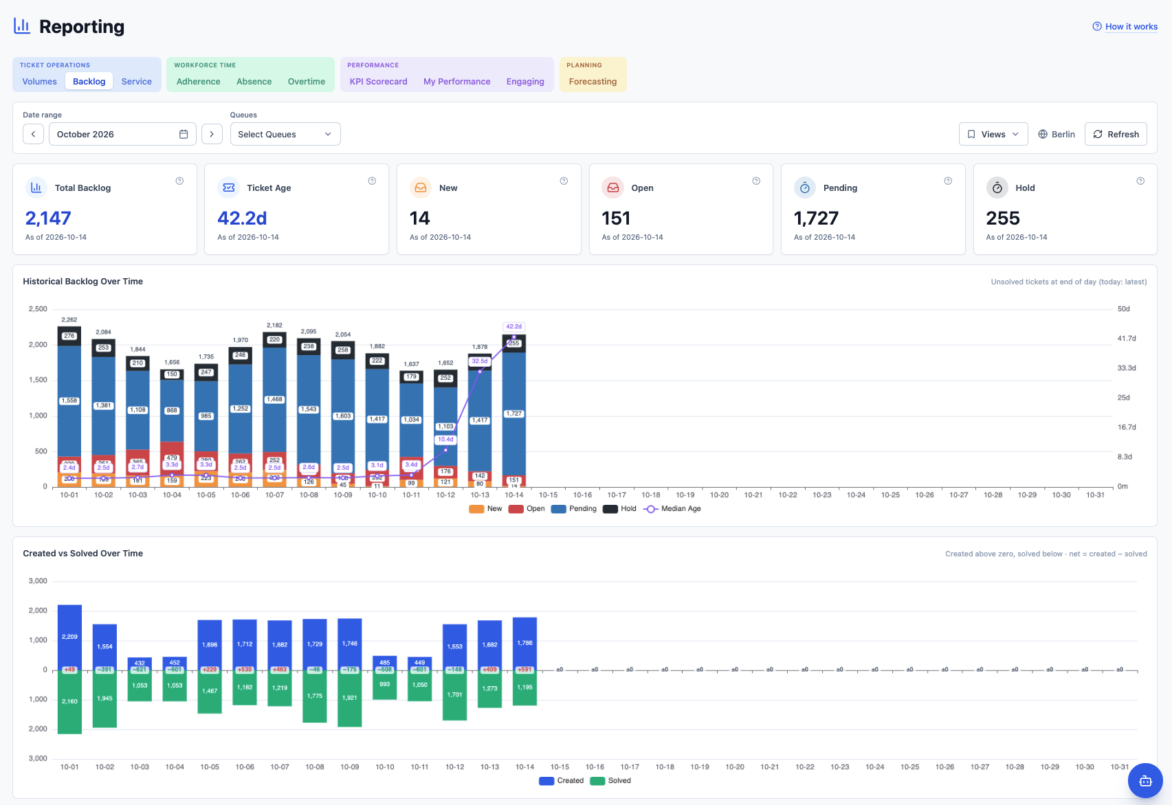
Task: Open the Forecasting tab
Action: coord(593,81)
